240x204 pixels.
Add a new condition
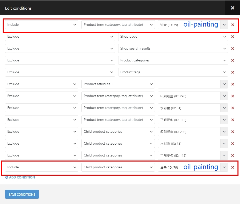click(20, 177)
